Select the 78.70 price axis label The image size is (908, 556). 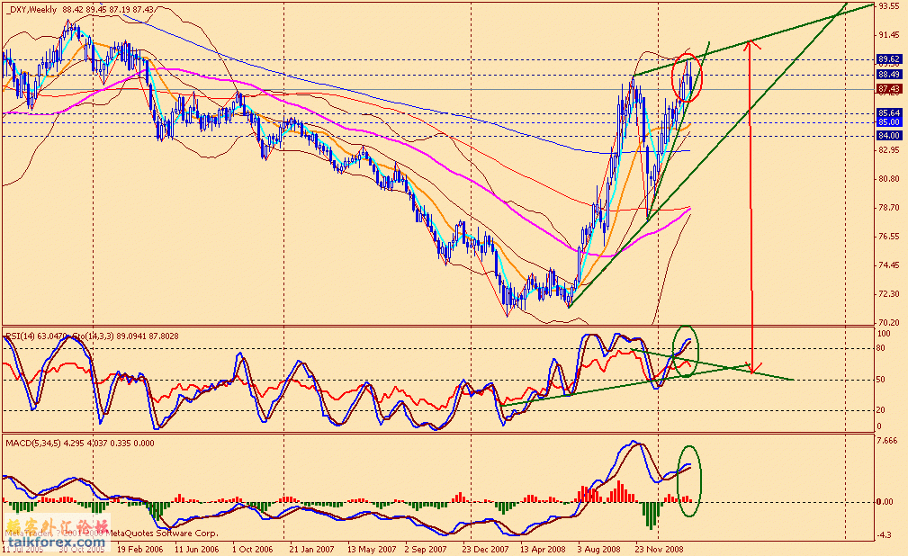click(889, 207)
